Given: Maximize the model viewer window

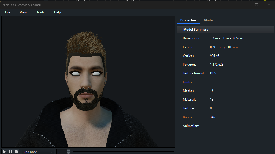Looking at the screenshot, I should pos(256,5).
